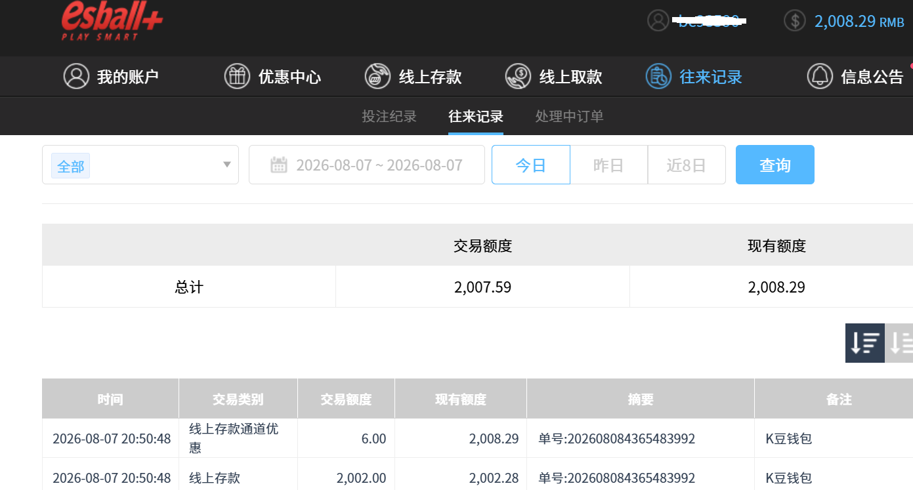Viewport: 913px width, 490px height.
Task: Go to 线上取款 page
Action: (x=553, y=77)
